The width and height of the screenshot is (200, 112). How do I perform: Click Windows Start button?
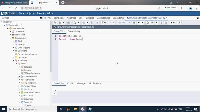coord(3,109)
